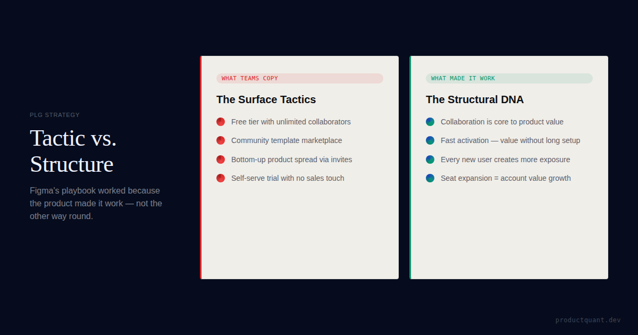Click The Structural DNA heading
This screenshot has height=335, width=638.
coord(474,99)
